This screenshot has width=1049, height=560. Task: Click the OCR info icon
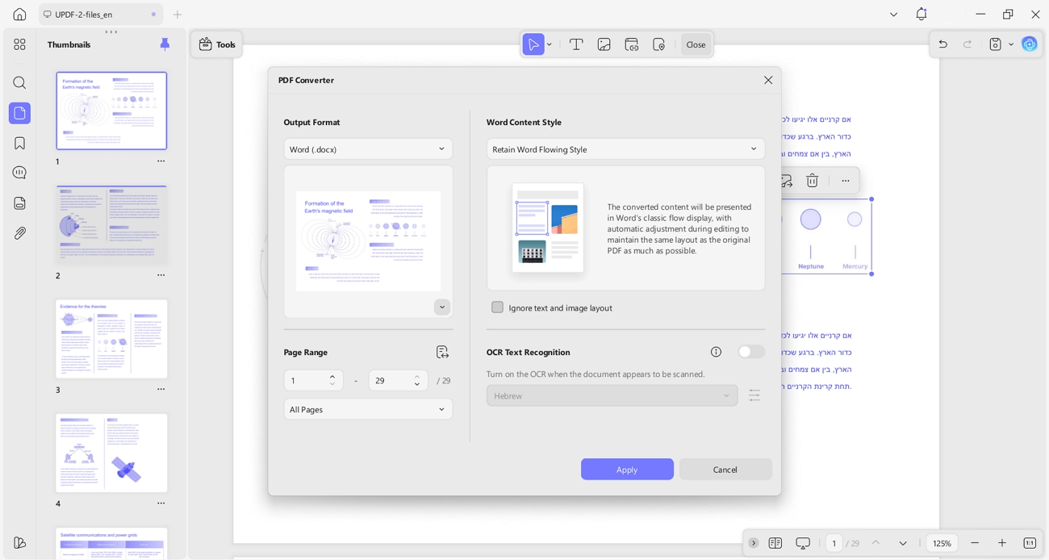716,352
